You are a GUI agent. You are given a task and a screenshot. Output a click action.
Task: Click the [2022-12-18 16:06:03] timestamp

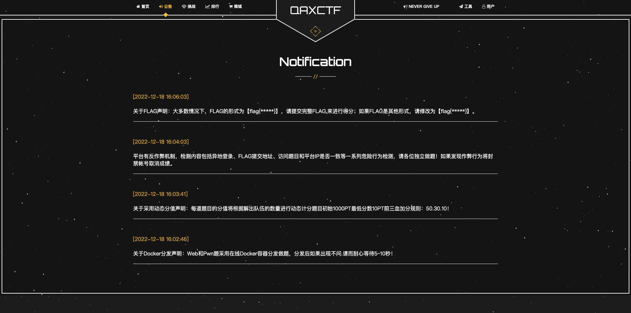coord(160,97)
